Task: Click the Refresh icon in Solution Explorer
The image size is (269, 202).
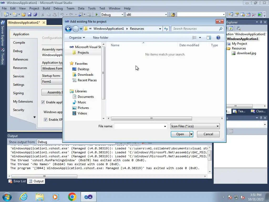Action: (231, 28)
